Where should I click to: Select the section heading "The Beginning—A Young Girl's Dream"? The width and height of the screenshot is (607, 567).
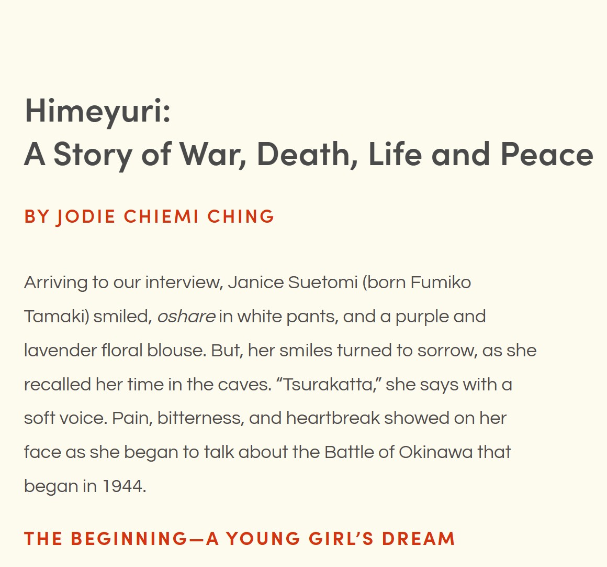pyautogui.click(x=239, y=538)
